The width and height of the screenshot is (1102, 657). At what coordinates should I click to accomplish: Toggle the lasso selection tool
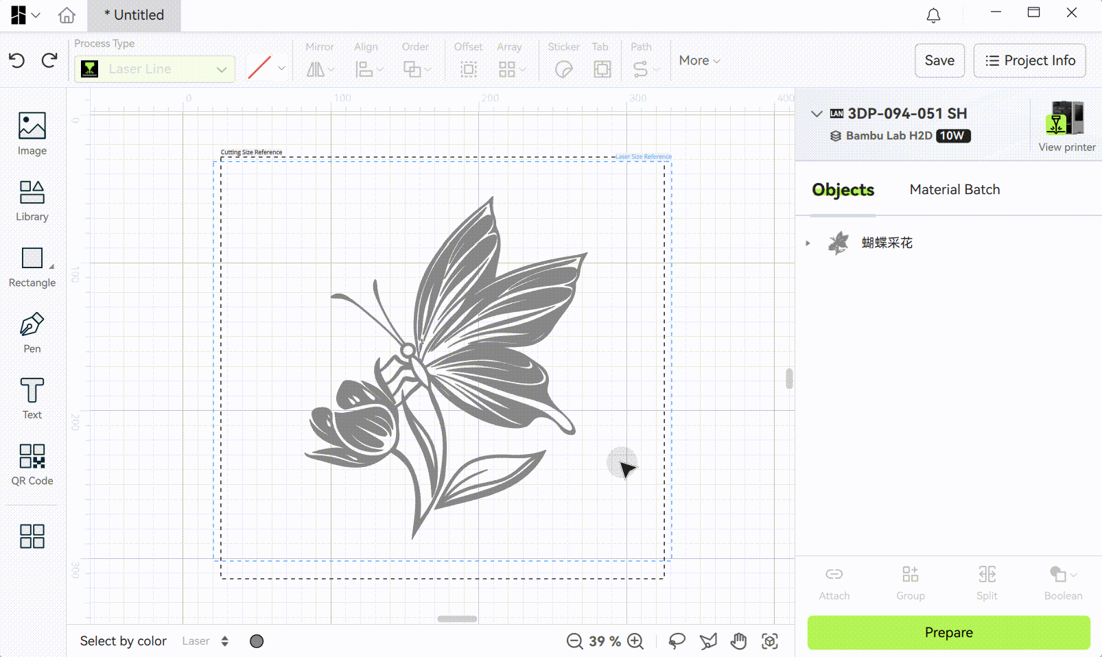pos(677,641)
